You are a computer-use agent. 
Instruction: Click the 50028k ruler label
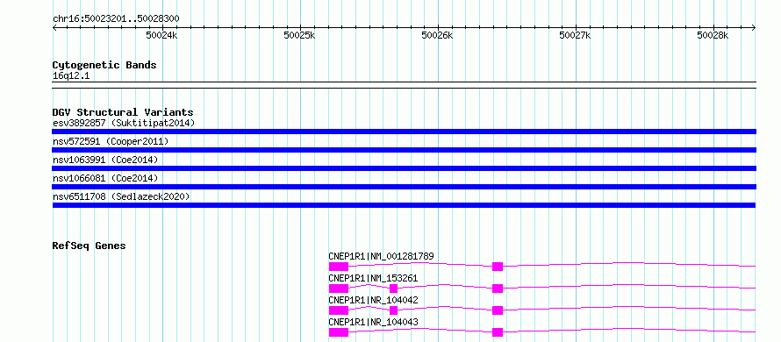click(x=713, y=35)
